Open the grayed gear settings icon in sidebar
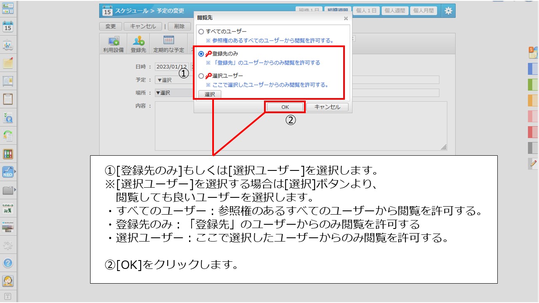The height and width of the screenshot is (303, 539). pos(8,246)
